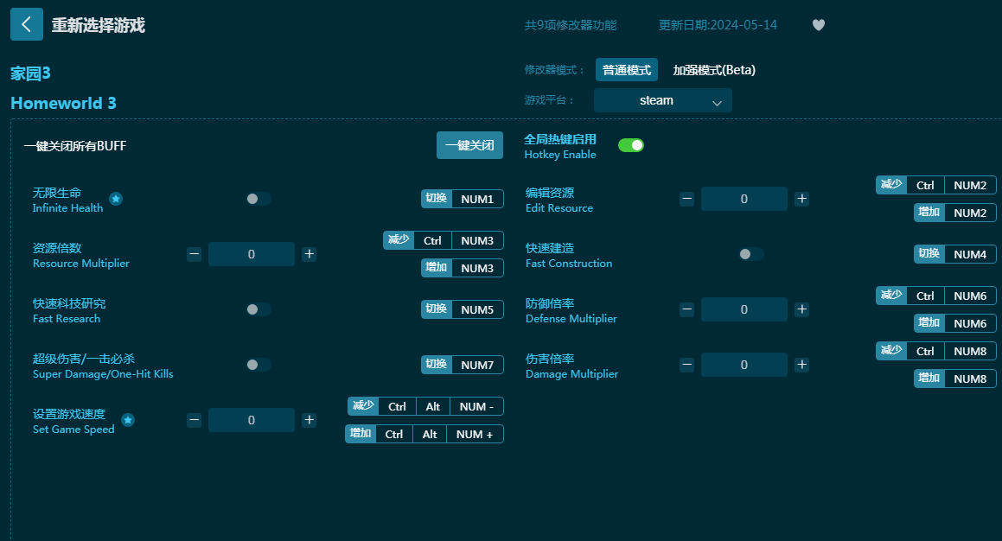
Task: Click plus button for Edit Resource
Action: [x=802, y=199]
